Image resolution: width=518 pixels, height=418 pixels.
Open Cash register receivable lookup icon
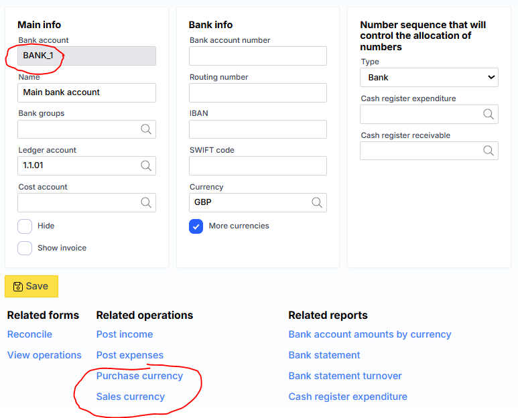(x=489, y=151)
